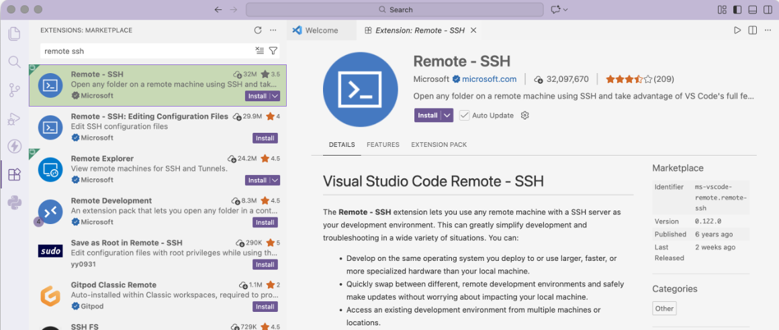Viewport: 779px width, 330px height.
Task: Toggle the primary side bar
Action: [x=737, y=9]
